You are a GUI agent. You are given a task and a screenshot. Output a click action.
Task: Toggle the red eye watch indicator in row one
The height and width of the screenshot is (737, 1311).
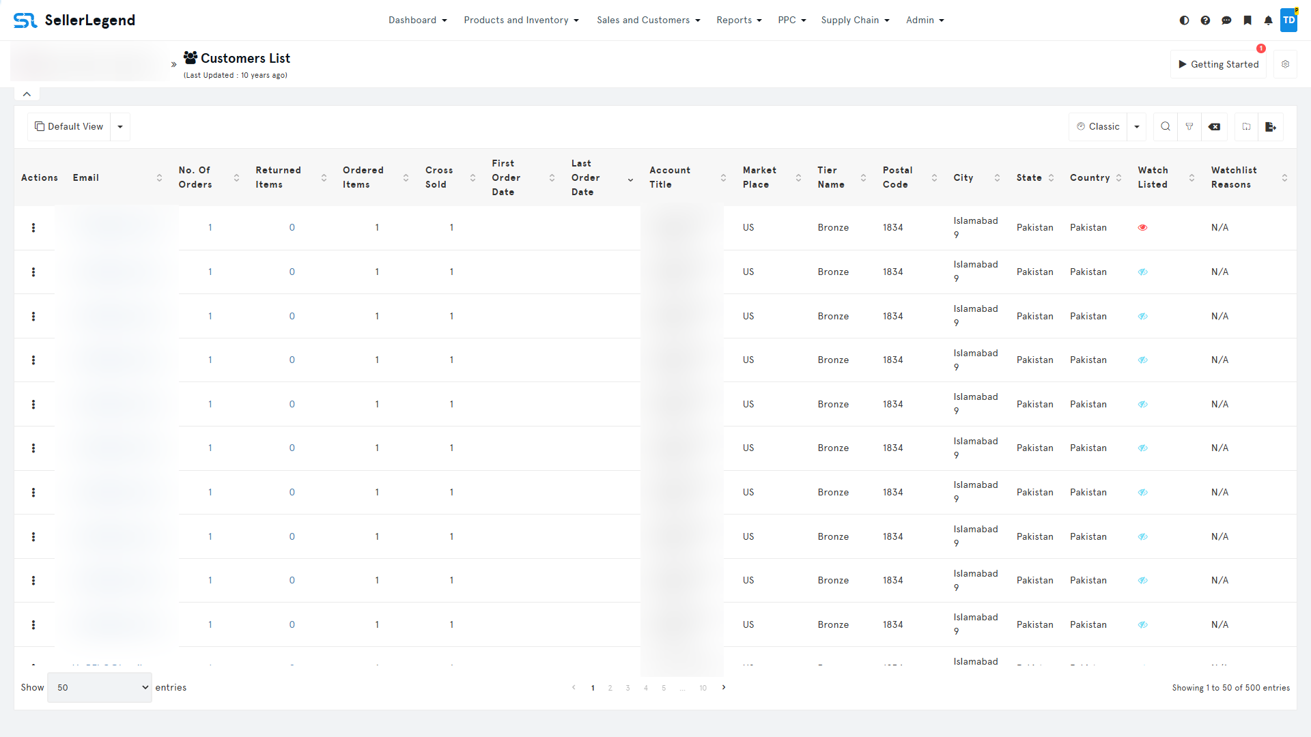(x=1143, y=227)
